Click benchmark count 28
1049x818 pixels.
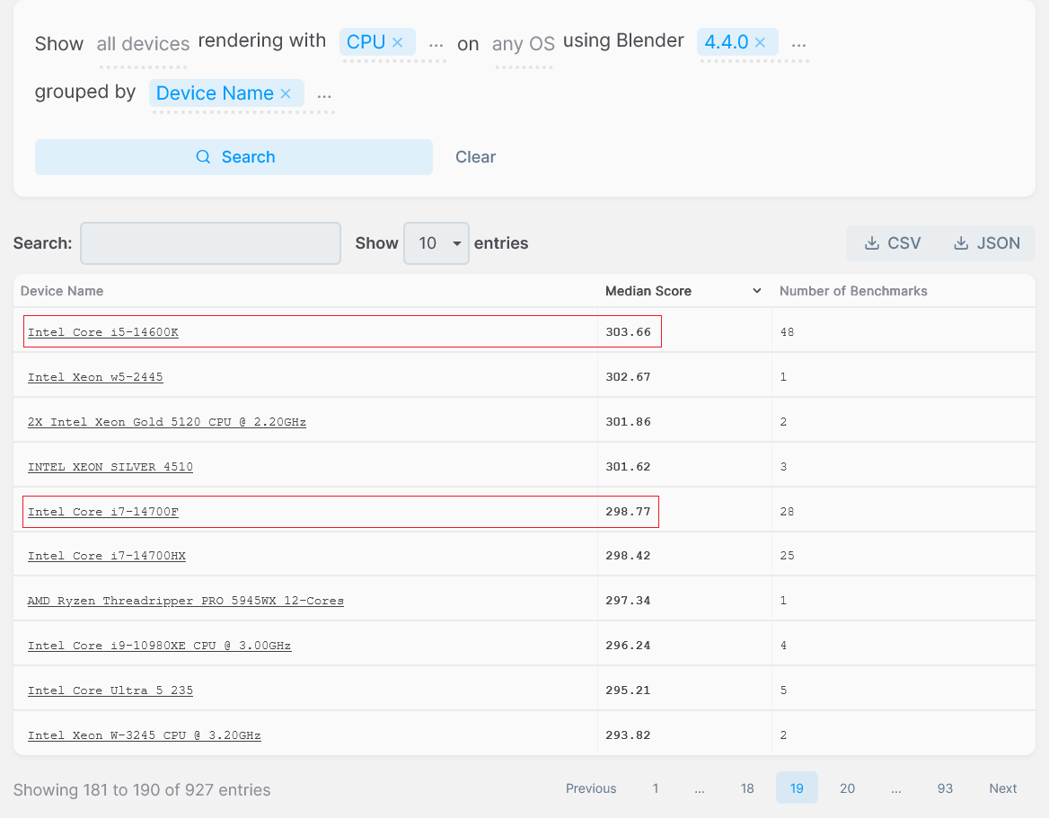click(787, 512)
